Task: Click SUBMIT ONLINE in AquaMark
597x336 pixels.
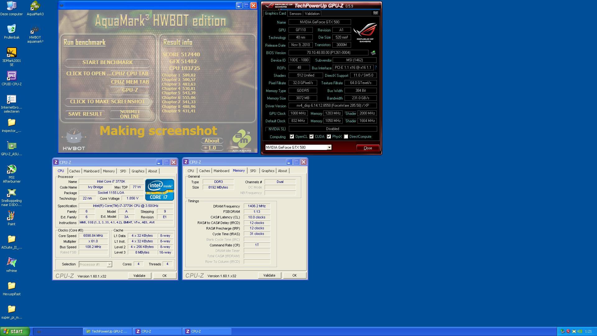Action: (x=130, y=114)
